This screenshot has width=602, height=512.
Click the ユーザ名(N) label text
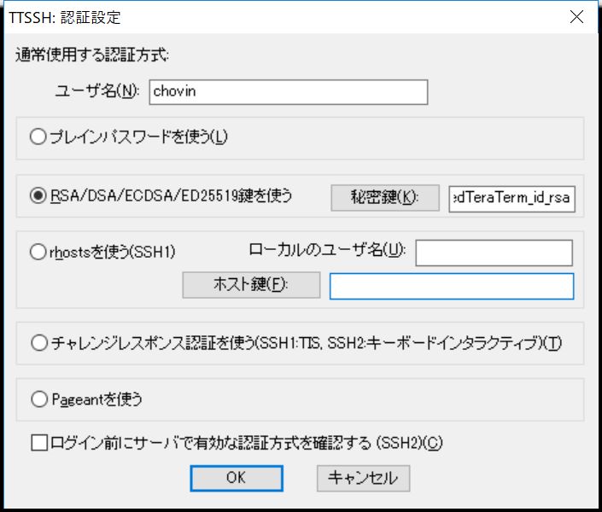(97, 91)
